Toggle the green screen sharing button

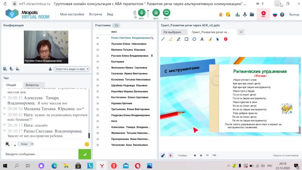166,13
